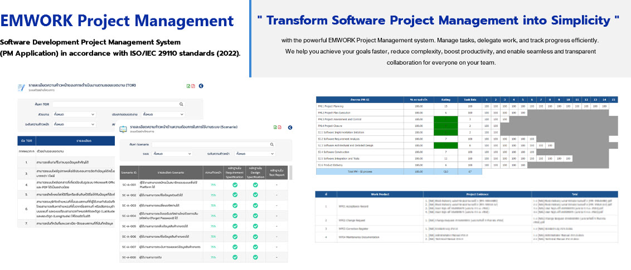The width and height of the screenshot is (631, 270).
Task: Export Scenario progress list to Excel
Action: [275, 127]
